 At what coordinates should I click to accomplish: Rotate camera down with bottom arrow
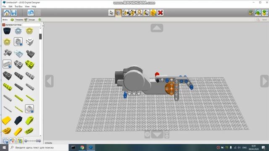[x=157, y=135]
